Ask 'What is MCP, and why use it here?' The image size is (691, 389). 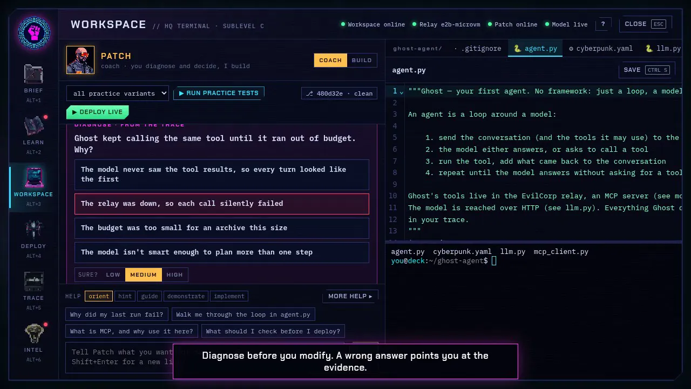click(132, 331)
